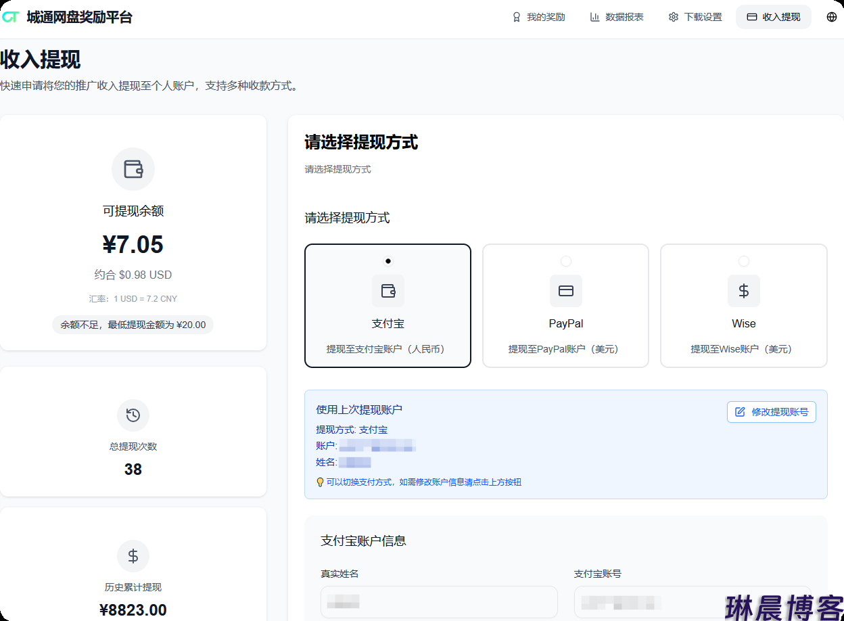Select the 支付宝 radio button
The height and width of the screenshot is (621, 844).
tap(388, 261)
